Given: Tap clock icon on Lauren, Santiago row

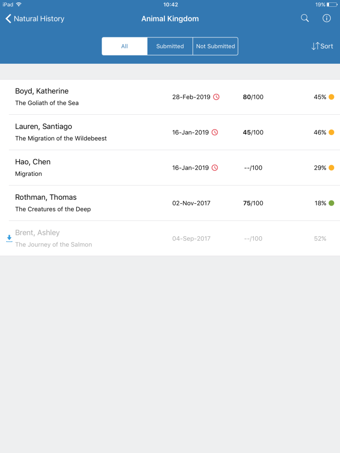Looking at the screenshot, I should point(215,132).
